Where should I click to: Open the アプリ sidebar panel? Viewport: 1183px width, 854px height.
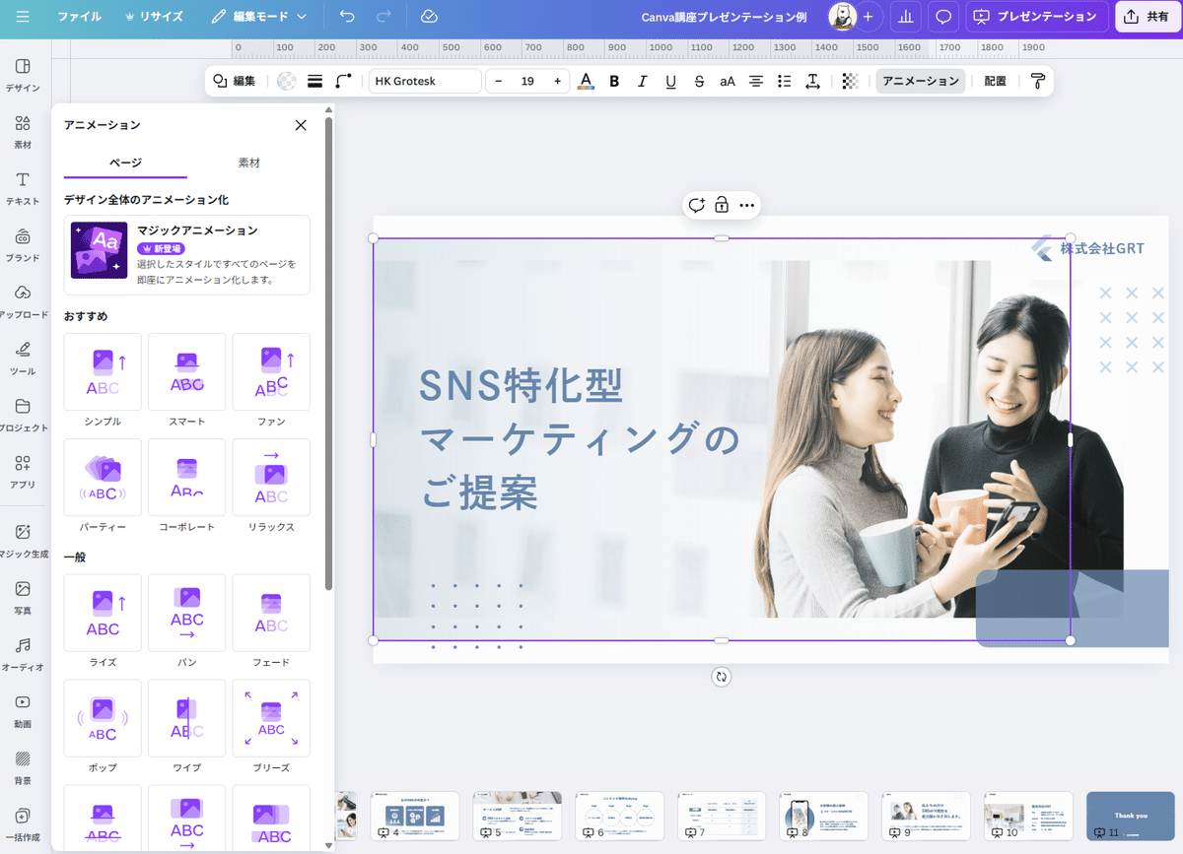[23, 472]
